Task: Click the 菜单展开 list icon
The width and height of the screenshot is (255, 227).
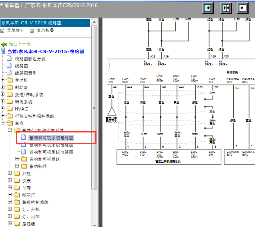Action: point(2,31)
